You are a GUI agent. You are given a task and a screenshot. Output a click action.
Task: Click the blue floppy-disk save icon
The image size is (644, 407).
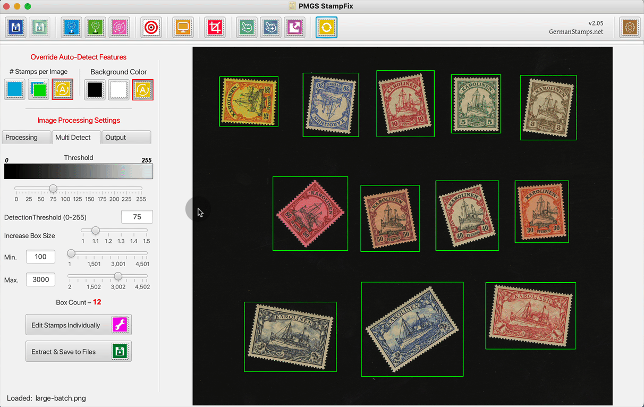[x=16, y=27]
